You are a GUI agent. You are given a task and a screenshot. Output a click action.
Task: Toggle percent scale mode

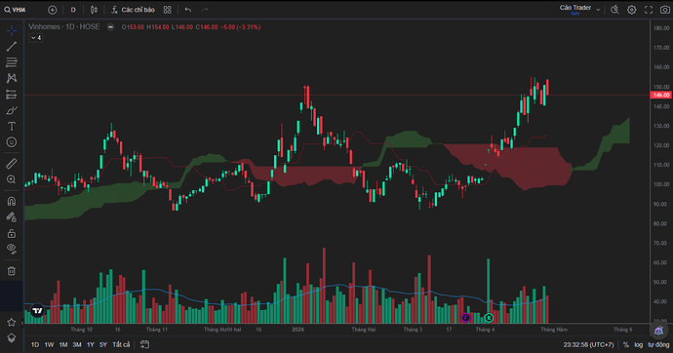point(626,344)
